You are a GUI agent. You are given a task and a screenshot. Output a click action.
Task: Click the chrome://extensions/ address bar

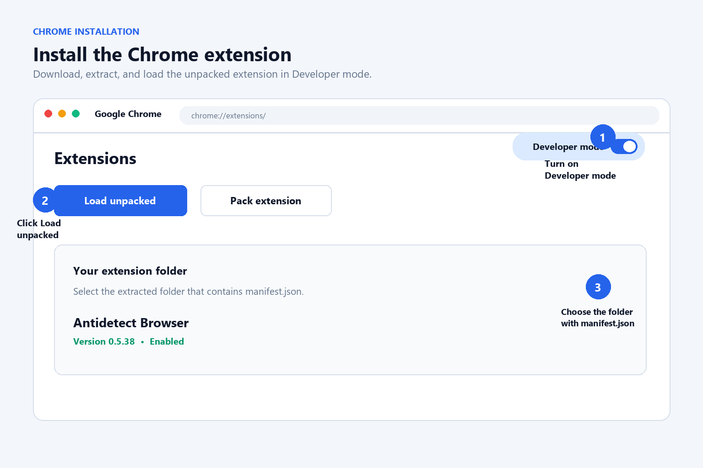(419, 116)
